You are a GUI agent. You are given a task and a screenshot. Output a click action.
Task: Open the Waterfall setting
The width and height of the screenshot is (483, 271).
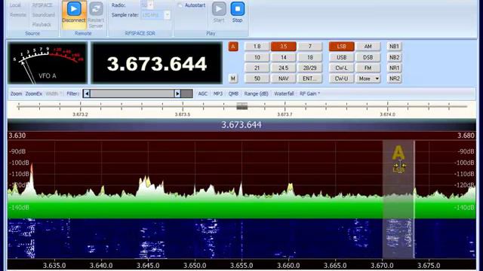click(284, 93)
